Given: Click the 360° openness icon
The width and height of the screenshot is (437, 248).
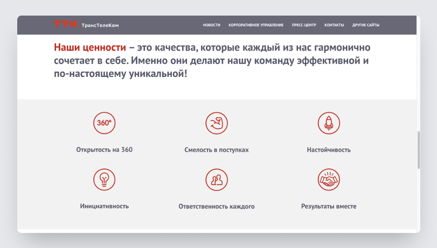Looking at the screenshot, I should pyautogui.click(x=104, y=123).
